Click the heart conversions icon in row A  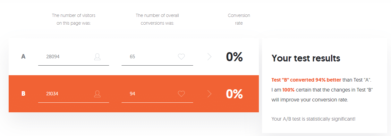181,57
